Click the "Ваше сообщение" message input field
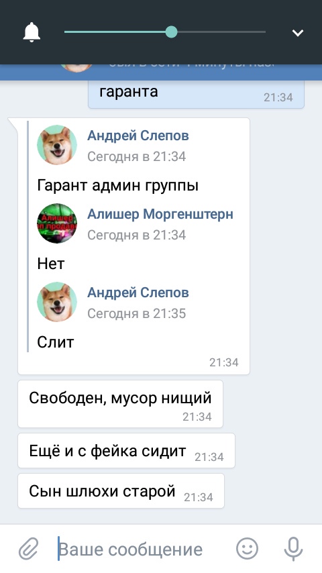 tap(142, 549)
